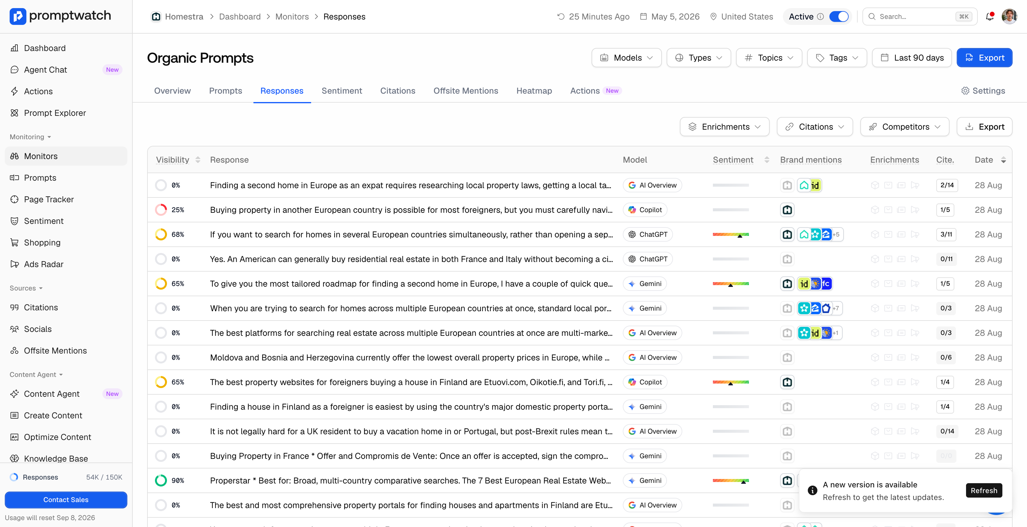
Task: Switch to the Offsite Mentions tab
Action: pos(466,91)
